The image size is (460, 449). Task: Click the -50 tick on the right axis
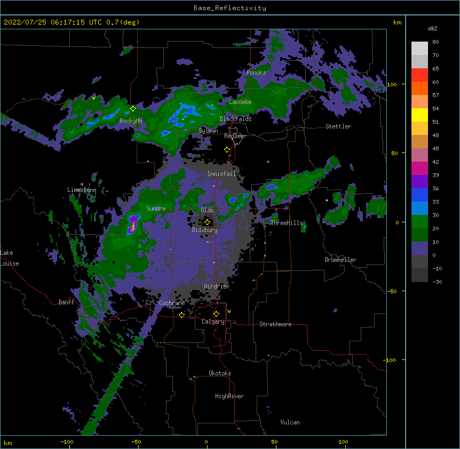coord(392,291)
